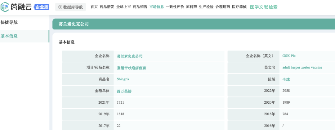
Task: Click the 企业名称（英文） label cell
Action: pyautogui.click(x=253, y=56)
